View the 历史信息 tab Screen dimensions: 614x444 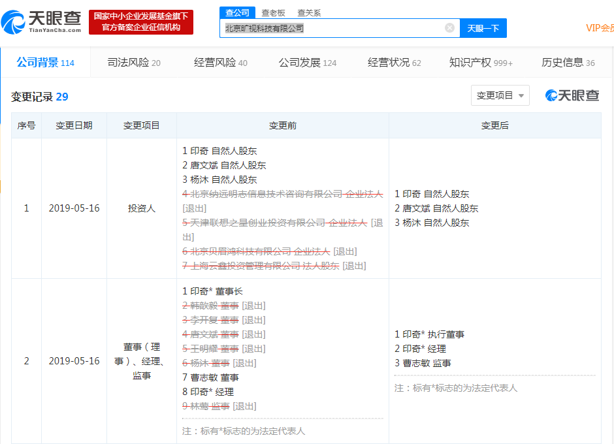click(568, 63)
